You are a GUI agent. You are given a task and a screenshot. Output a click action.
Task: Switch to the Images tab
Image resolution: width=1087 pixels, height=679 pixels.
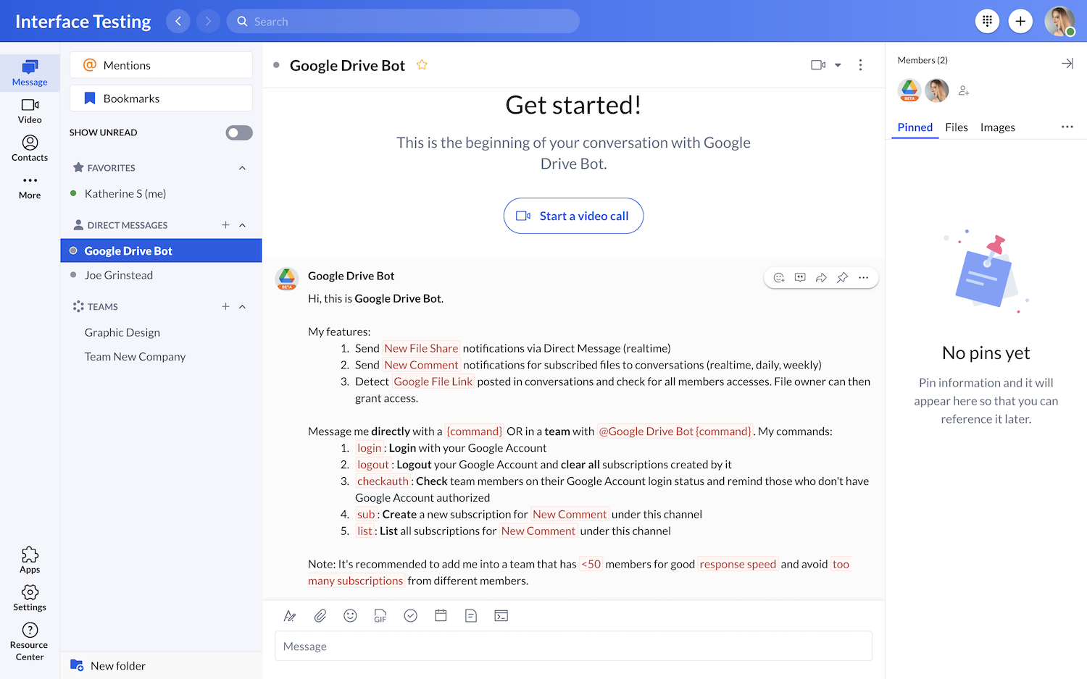(998, 127)
